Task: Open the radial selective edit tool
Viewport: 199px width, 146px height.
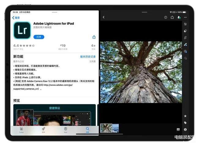Action: 185,51
